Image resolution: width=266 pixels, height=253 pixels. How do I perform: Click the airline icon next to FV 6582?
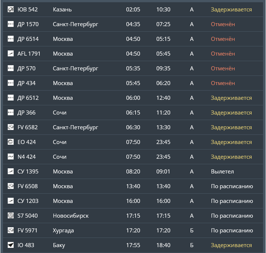pos(11,127)
